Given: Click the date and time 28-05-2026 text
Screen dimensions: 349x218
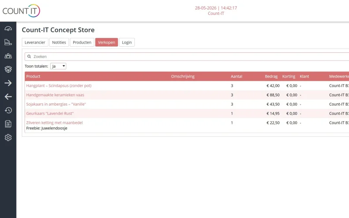Looking at the screenshot, I should pos(216,8).
